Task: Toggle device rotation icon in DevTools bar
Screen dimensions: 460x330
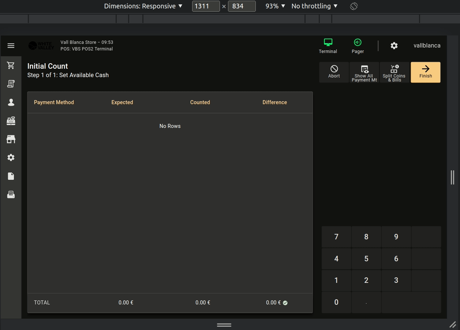Action: [354, 6]
